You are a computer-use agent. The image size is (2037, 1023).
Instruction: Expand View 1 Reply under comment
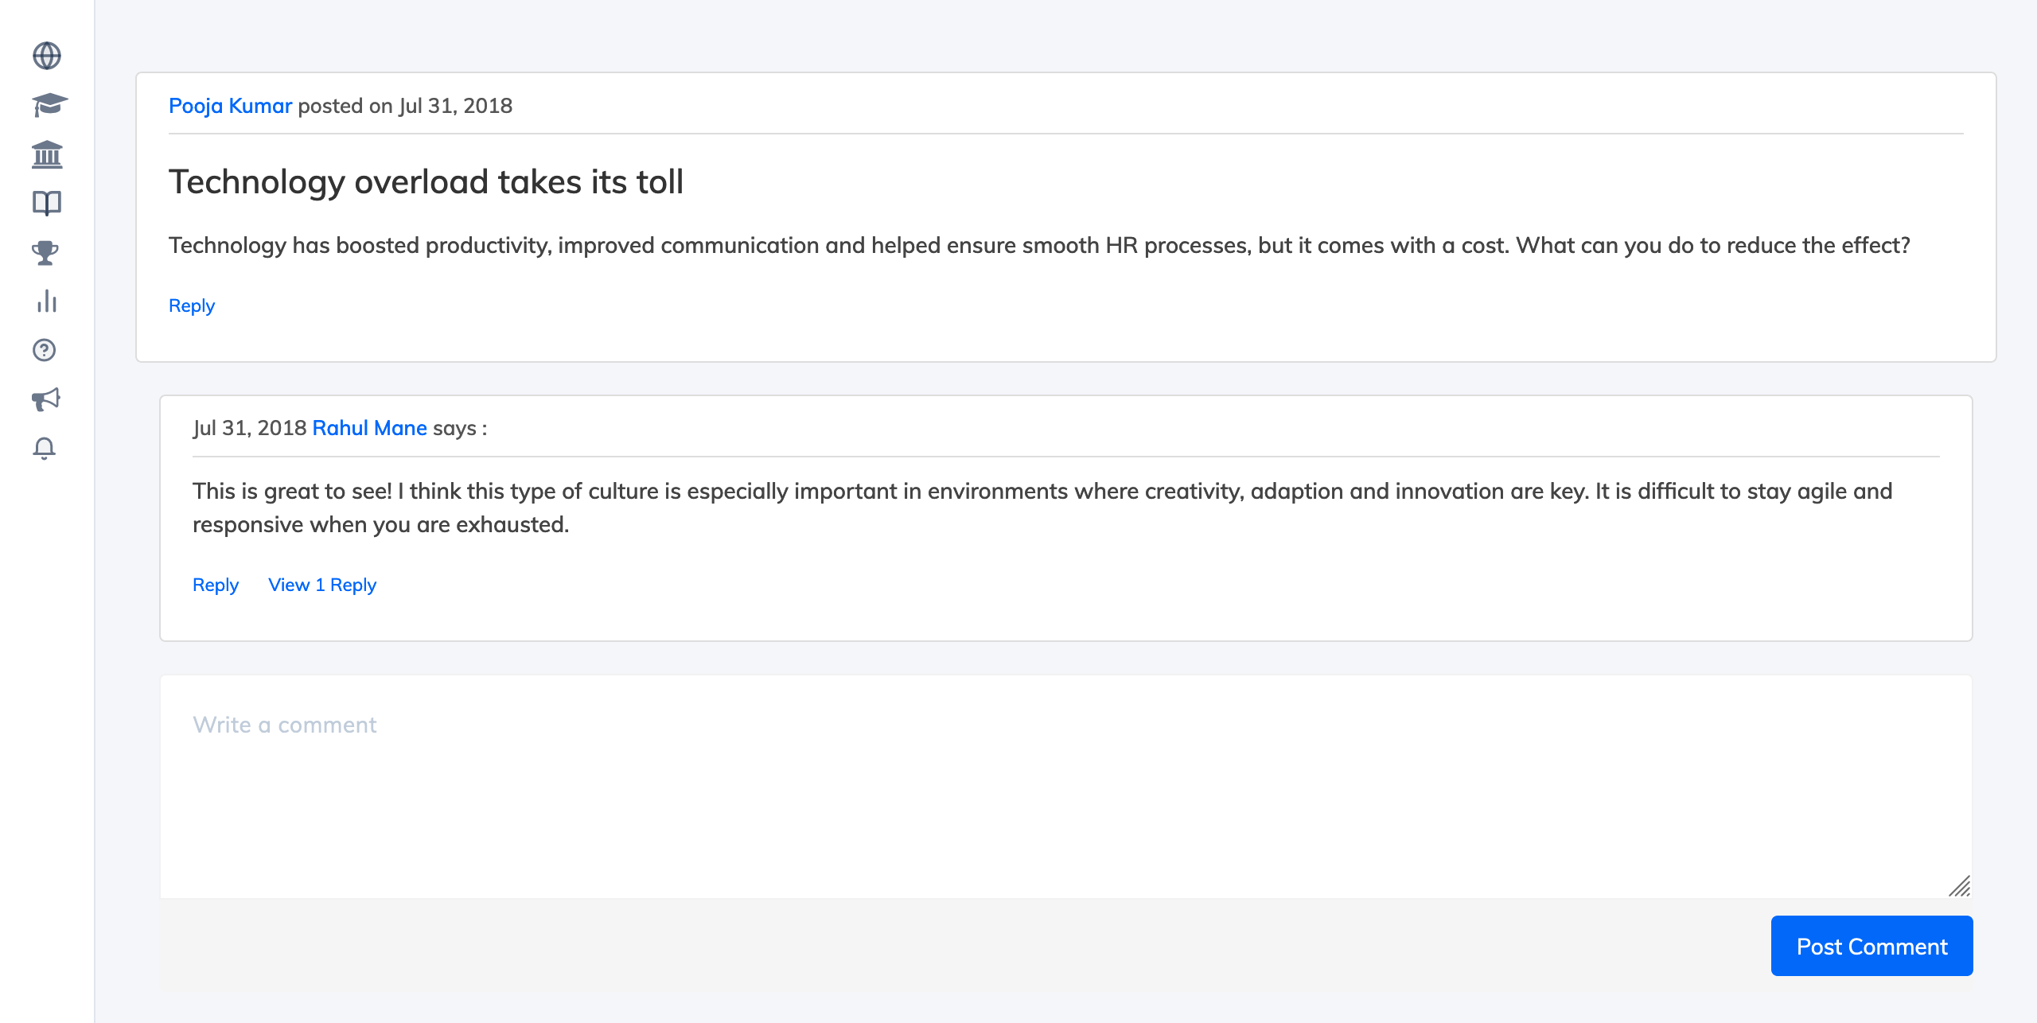click(x=322, y=585)
